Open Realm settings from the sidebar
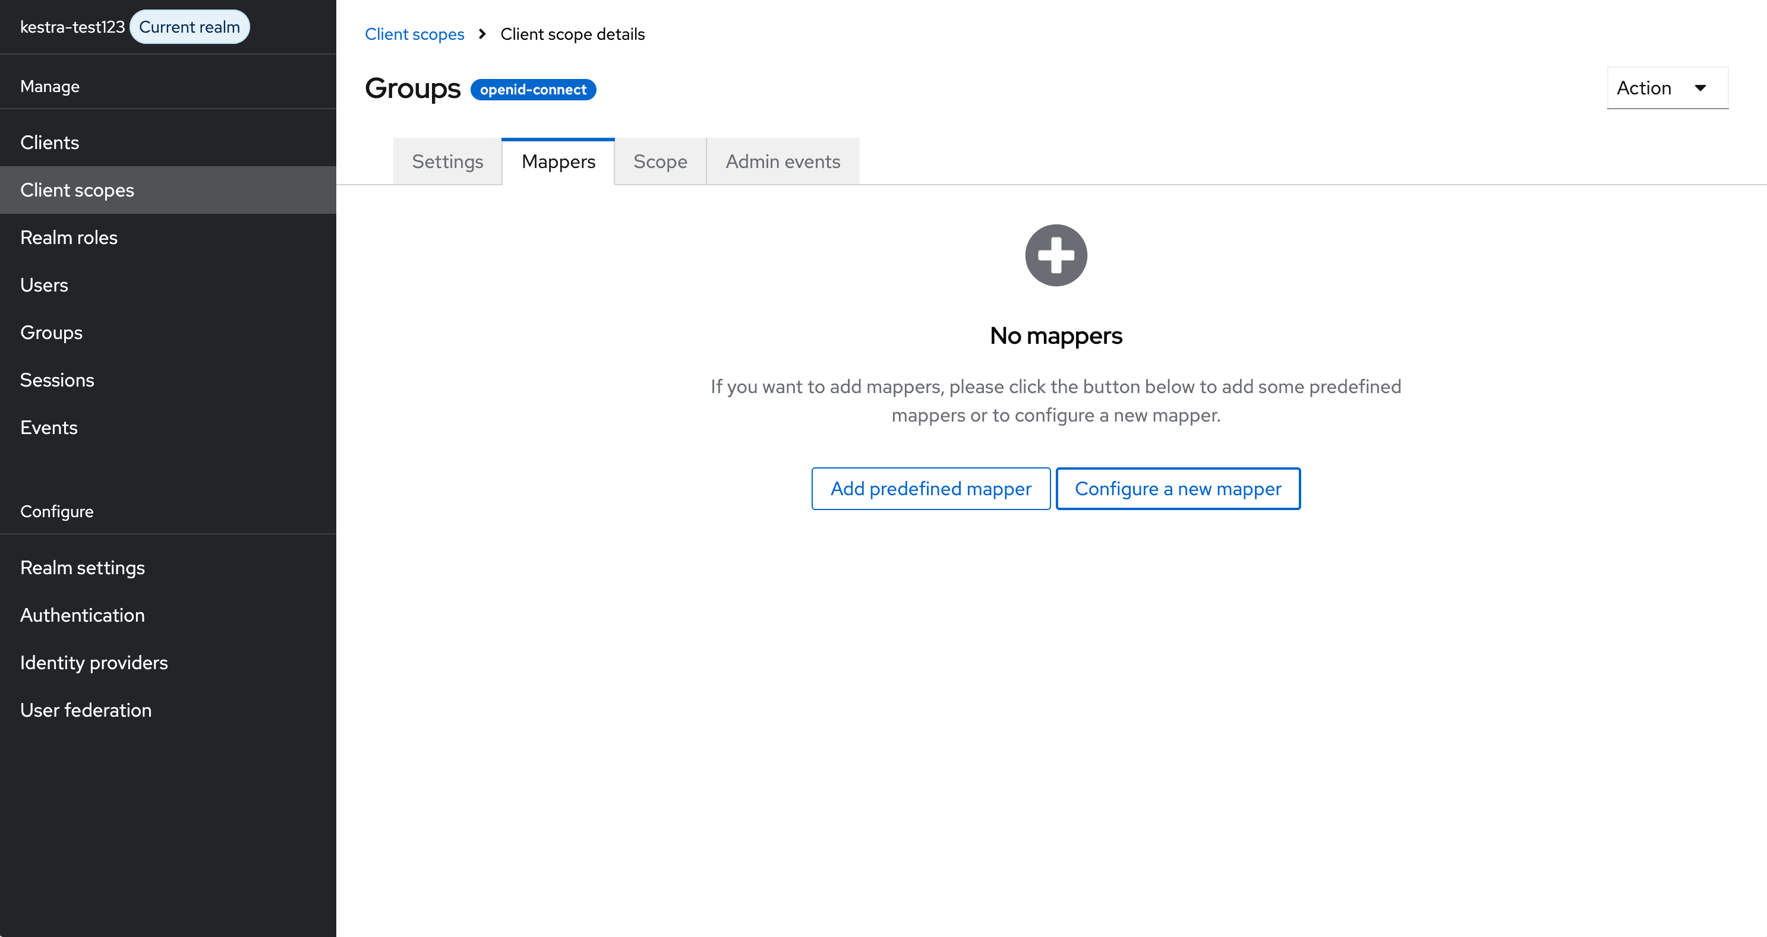The image size is (1767, 937). (83, 568)
